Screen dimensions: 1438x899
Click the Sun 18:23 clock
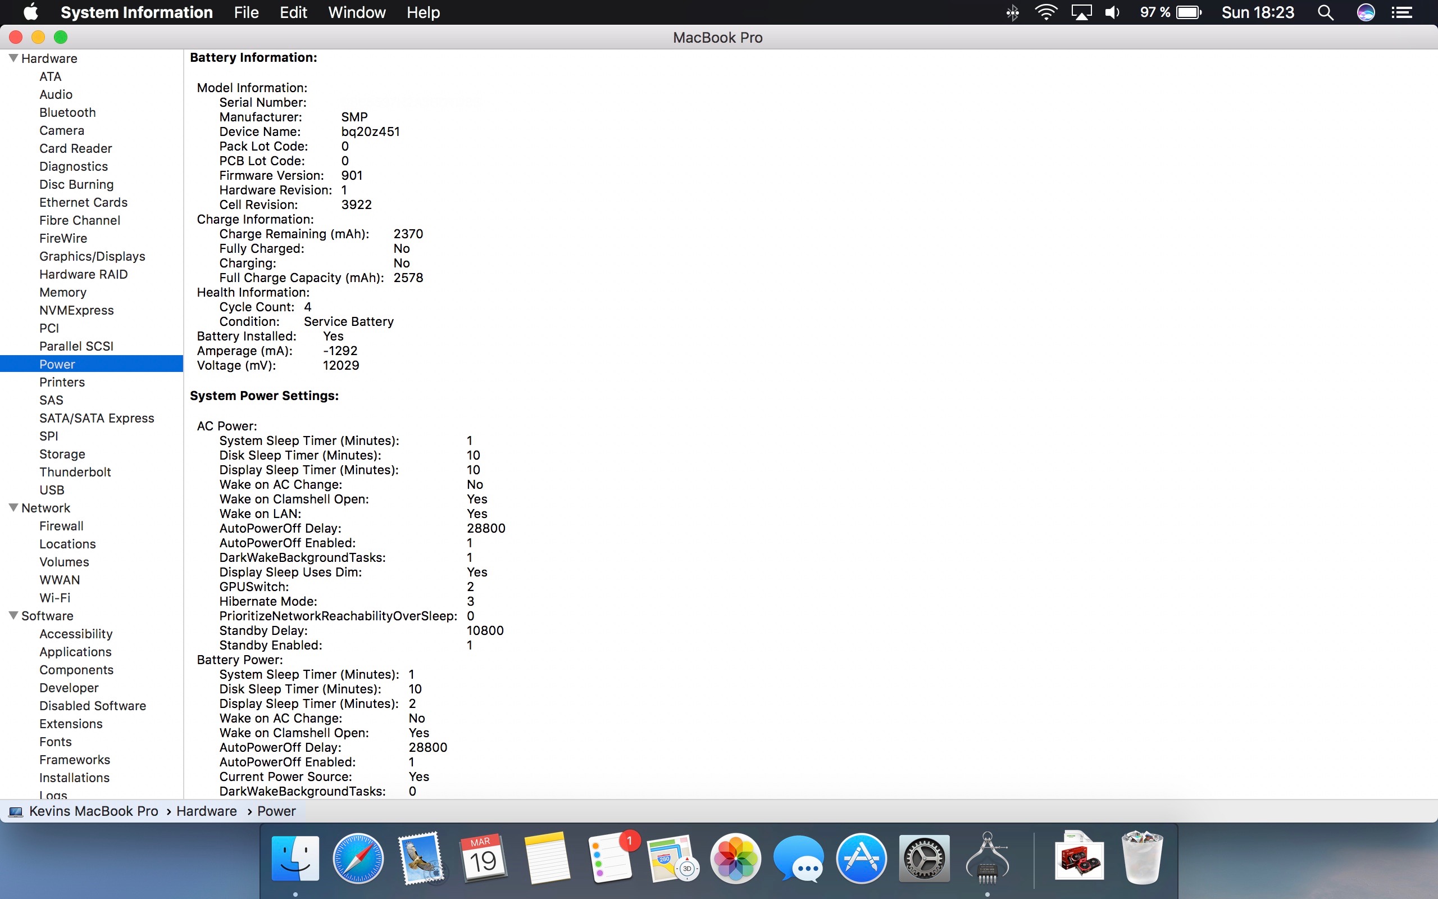click(x=1257, y=12)
